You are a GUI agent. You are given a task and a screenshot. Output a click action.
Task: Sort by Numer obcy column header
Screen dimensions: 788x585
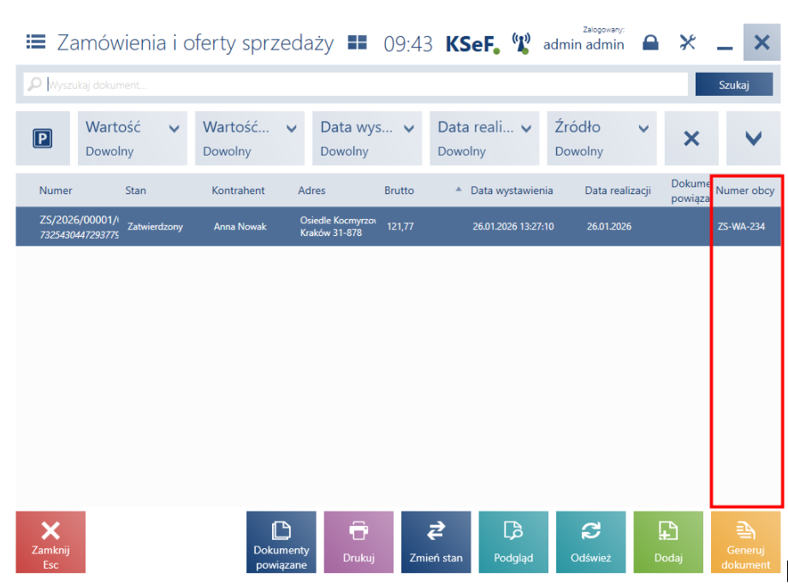click(x=745, y=191)
